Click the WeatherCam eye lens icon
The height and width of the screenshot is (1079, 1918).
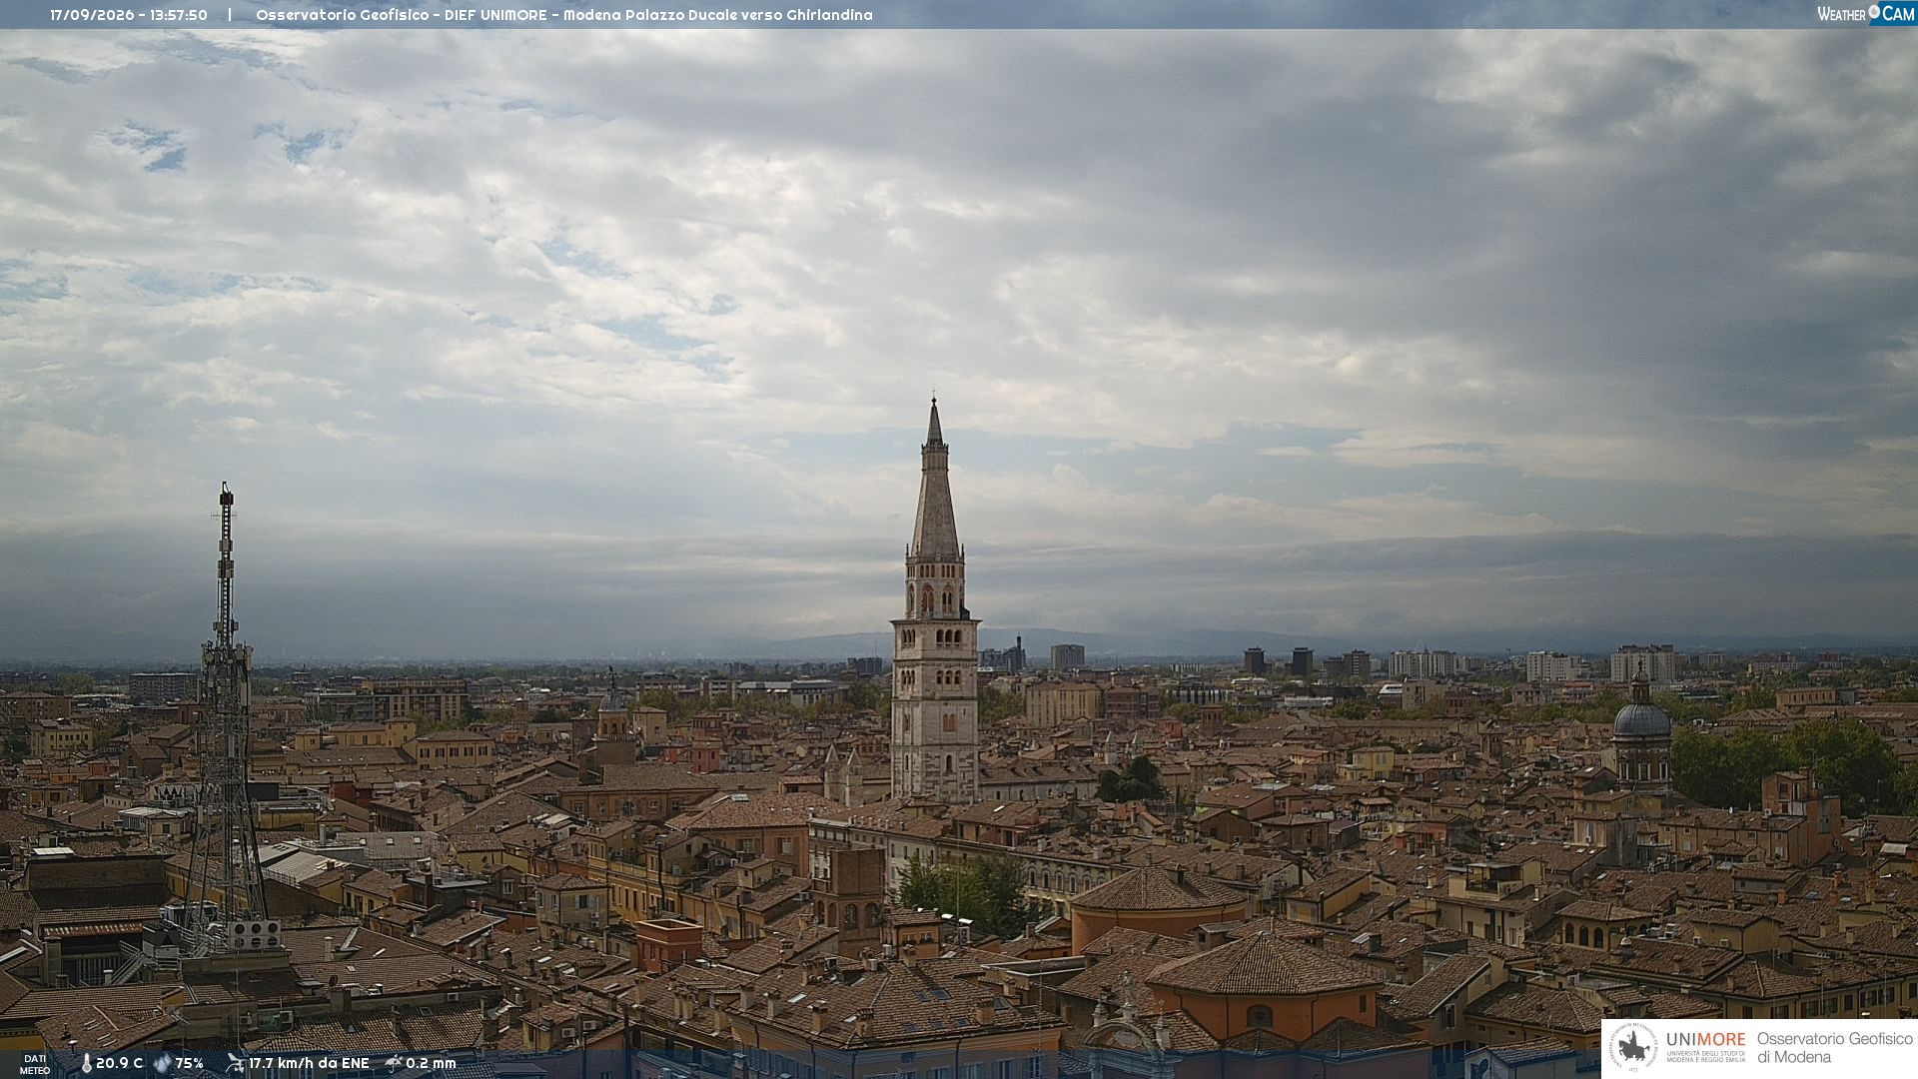[x=1874, y=12]
